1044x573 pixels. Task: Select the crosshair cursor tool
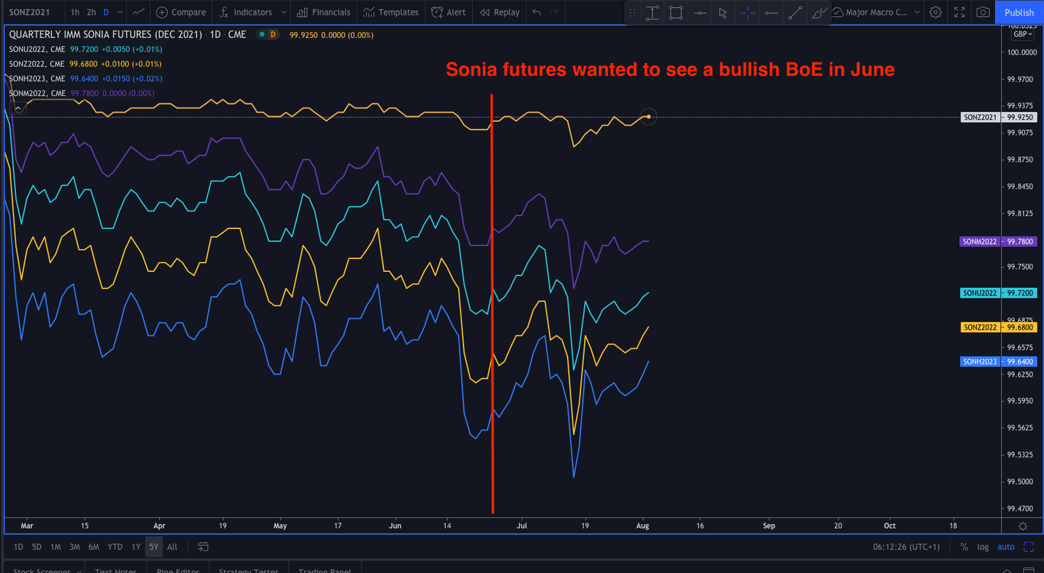[x=747, y=12]
